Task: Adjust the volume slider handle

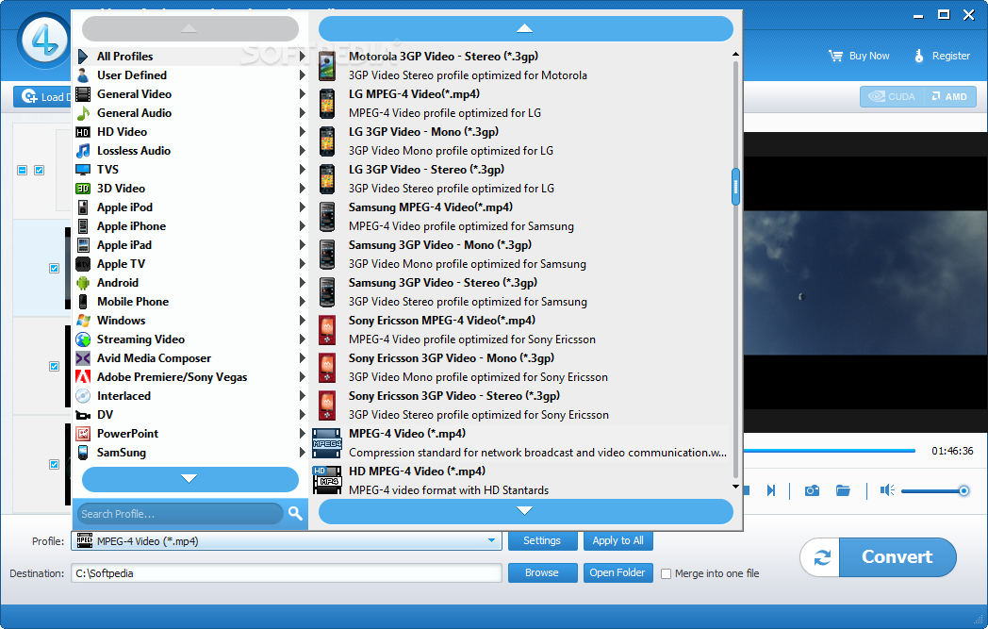Action: pyautogui.click(x=963, y=490)
